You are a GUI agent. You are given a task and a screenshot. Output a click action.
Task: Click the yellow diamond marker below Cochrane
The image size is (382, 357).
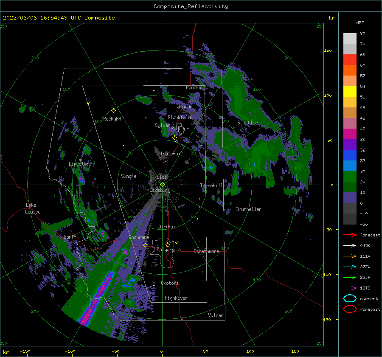145,245
